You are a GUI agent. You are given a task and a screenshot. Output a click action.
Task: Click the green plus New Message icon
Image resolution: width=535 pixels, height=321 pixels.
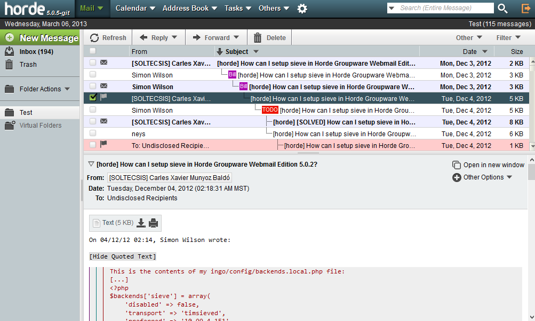10,37
